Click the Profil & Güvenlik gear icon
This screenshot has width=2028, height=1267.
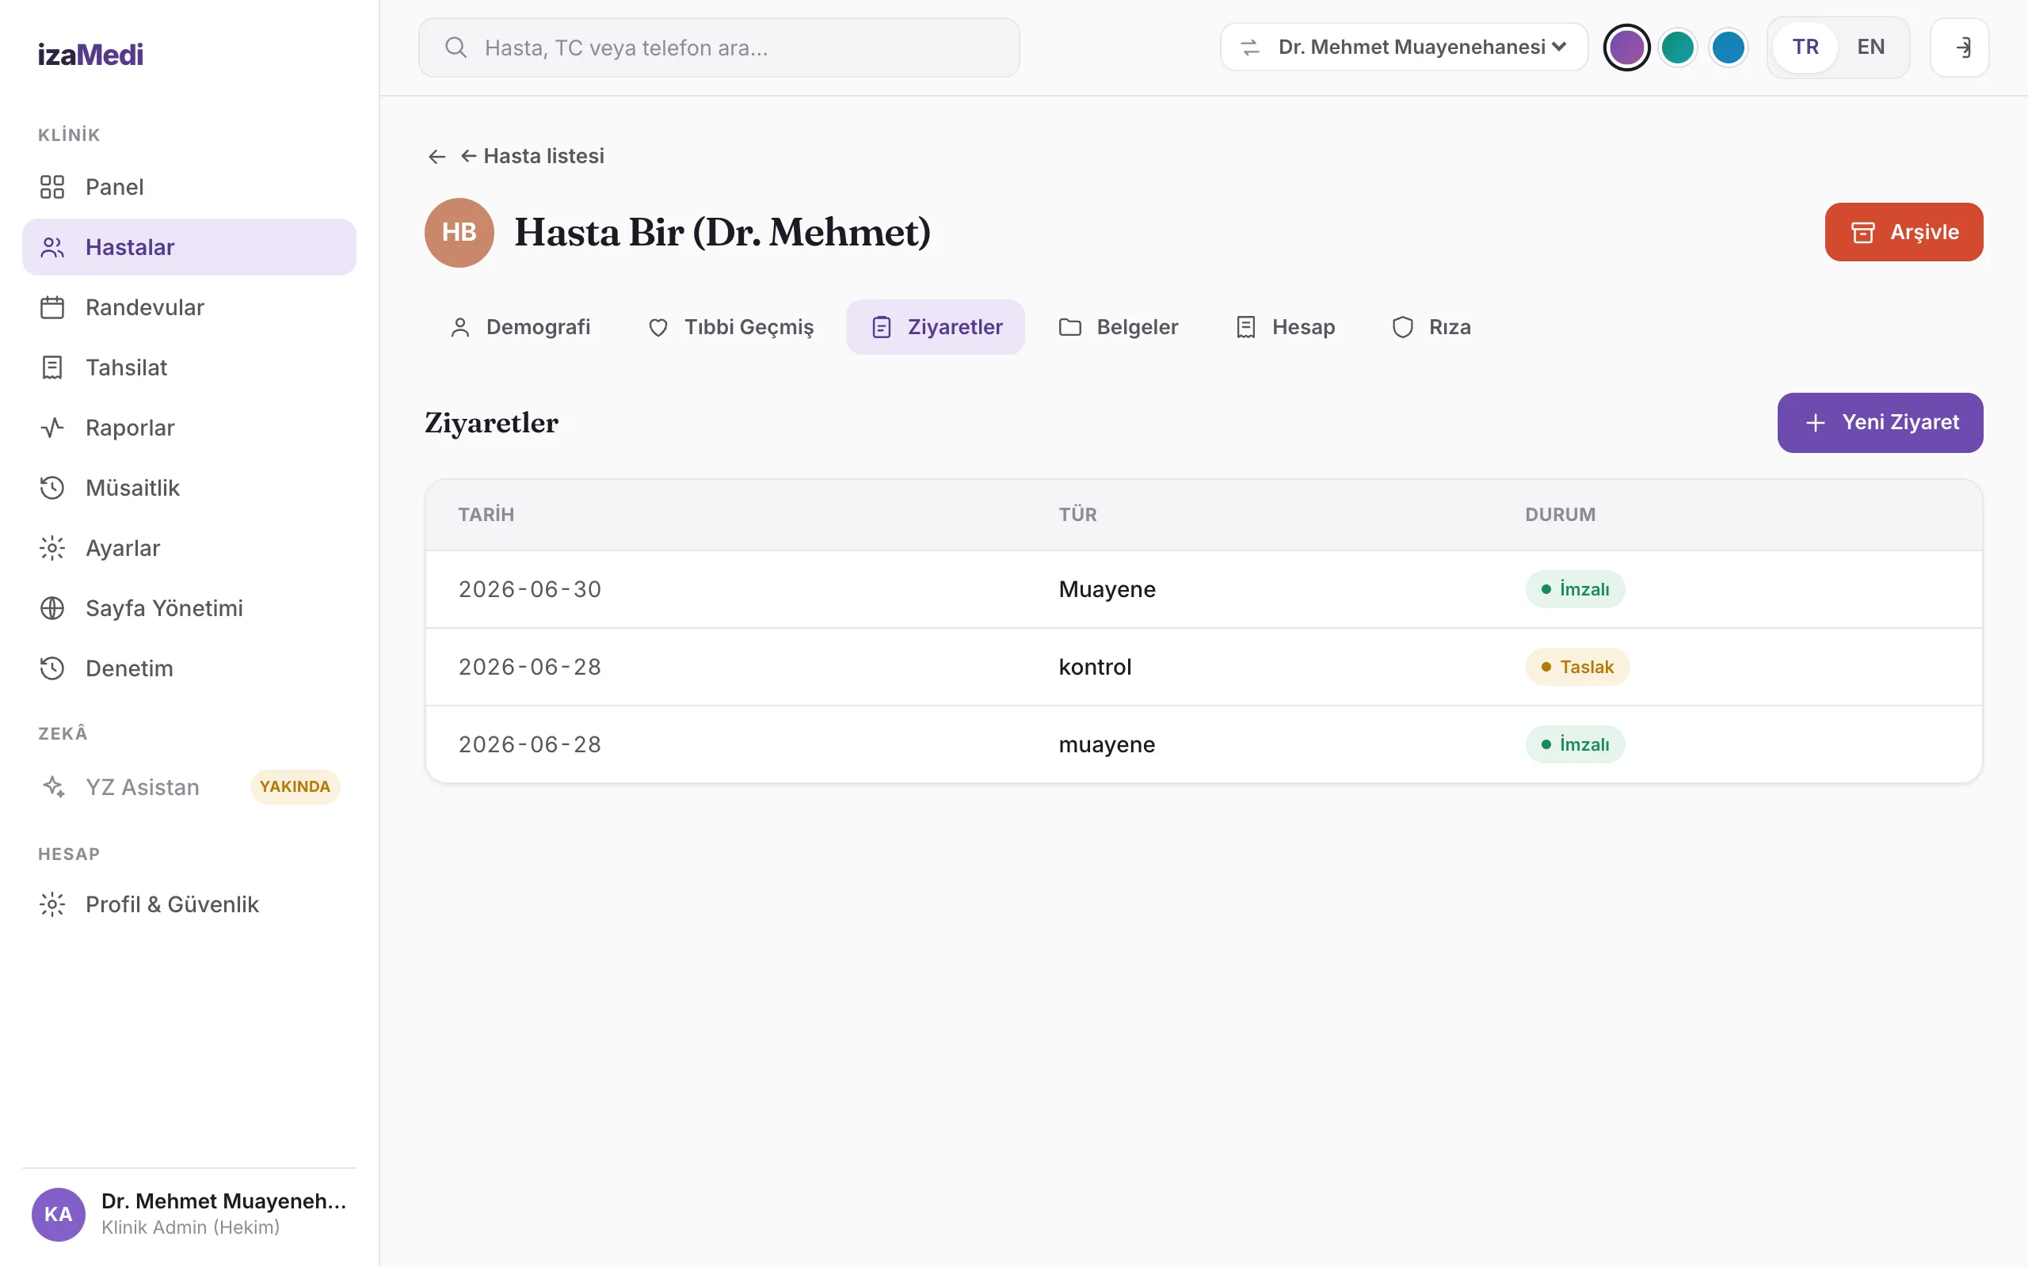pos(52,904)
